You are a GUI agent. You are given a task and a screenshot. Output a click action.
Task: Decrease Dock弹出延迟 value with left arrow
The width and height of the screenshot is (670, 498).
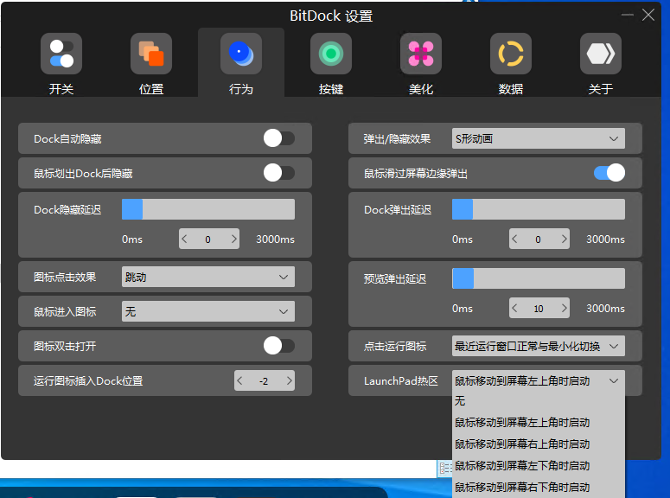tap(515, 239)
